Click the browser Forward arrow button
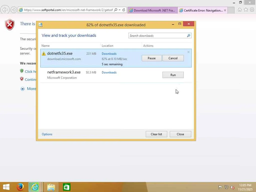Screen dimensions: 256x192 (14, 10)
